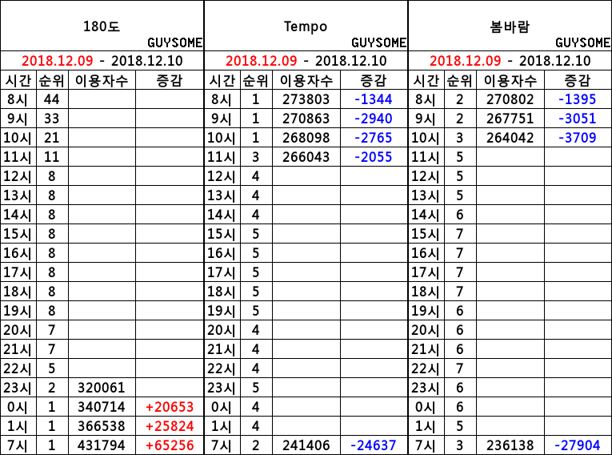Select user count 366538 in 180도 table
The image size is (612, 455).
coord(102,426)
